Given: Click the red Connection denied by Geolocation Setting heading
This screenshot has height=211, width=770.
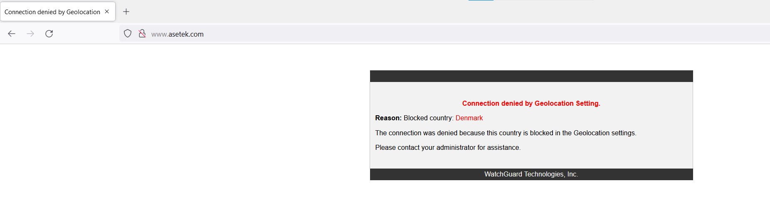Looking at the screenshot, I should tap(531, 103).
